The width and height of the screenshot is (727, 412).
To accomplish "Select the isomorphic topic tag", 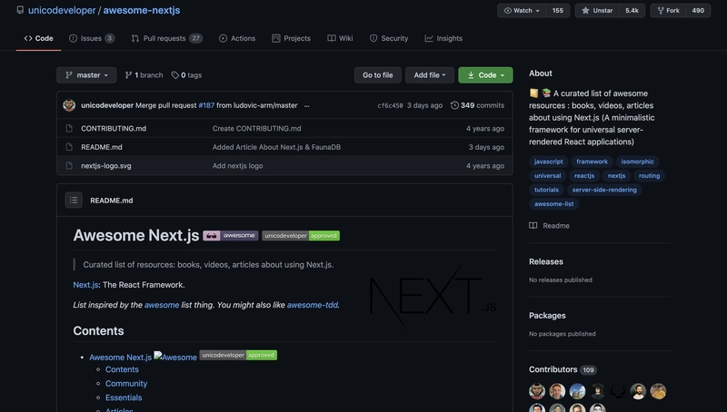I will (x=637, y=162).
